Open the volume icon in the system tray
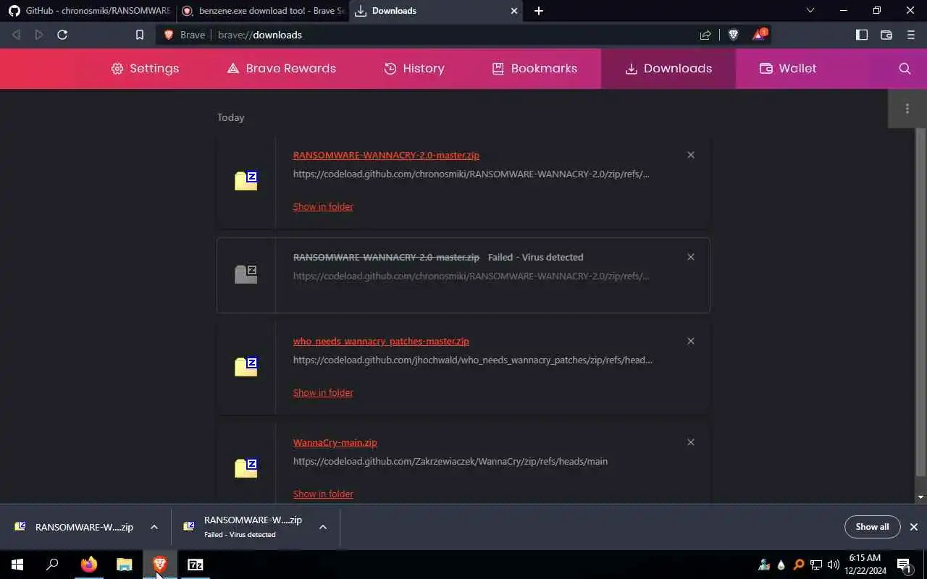The height and width of the screenshot is (579, 927). (x=833, y=565)
